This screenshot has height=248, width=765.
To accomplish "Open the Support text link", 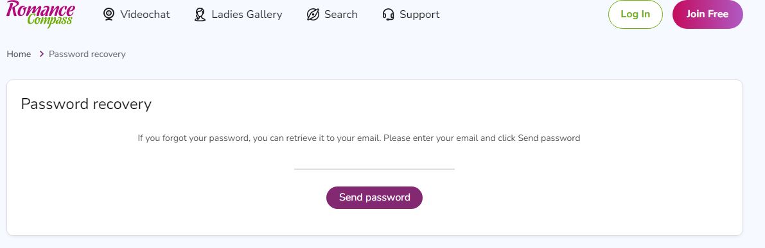I will coord(419,15).
